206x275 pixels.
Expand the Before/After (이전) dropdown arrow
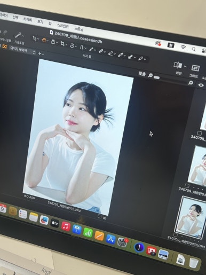(x=185, y=66)
